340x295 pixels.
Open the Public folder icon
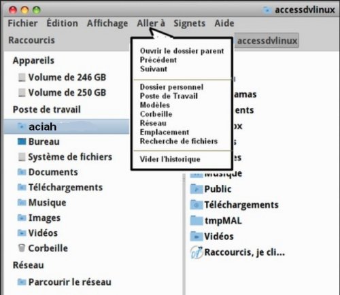197,189
